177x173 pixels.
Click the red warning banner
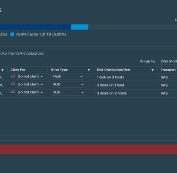click(x=88, y=149)
